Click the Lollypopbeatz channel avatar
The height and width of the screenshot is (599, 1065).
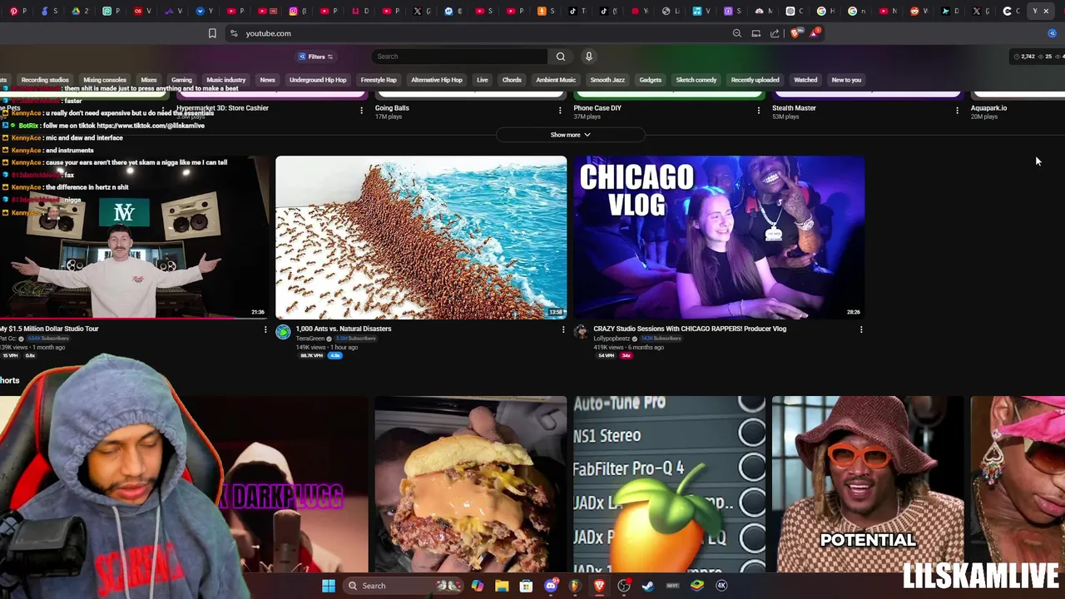pos(581,332)
